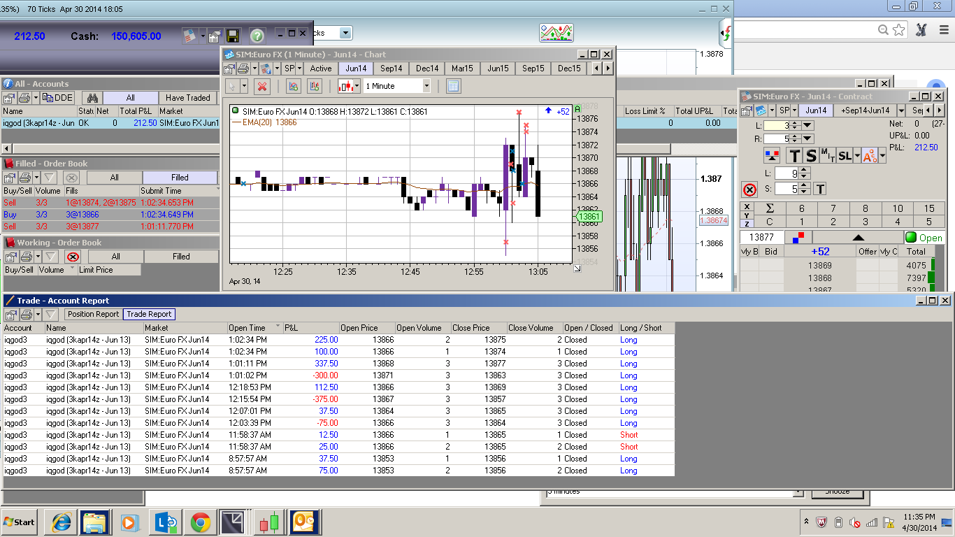The height and width of the screenshot is (537, 955).
Task: Click the black up-arrow recenter button in Contract
Action: pos(858,238)
